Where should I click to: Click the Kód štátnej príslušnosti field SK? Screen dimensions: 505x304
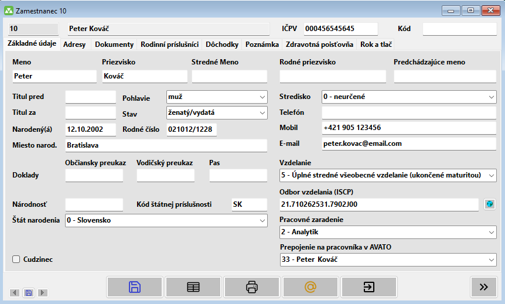click(x=250, y=204)
